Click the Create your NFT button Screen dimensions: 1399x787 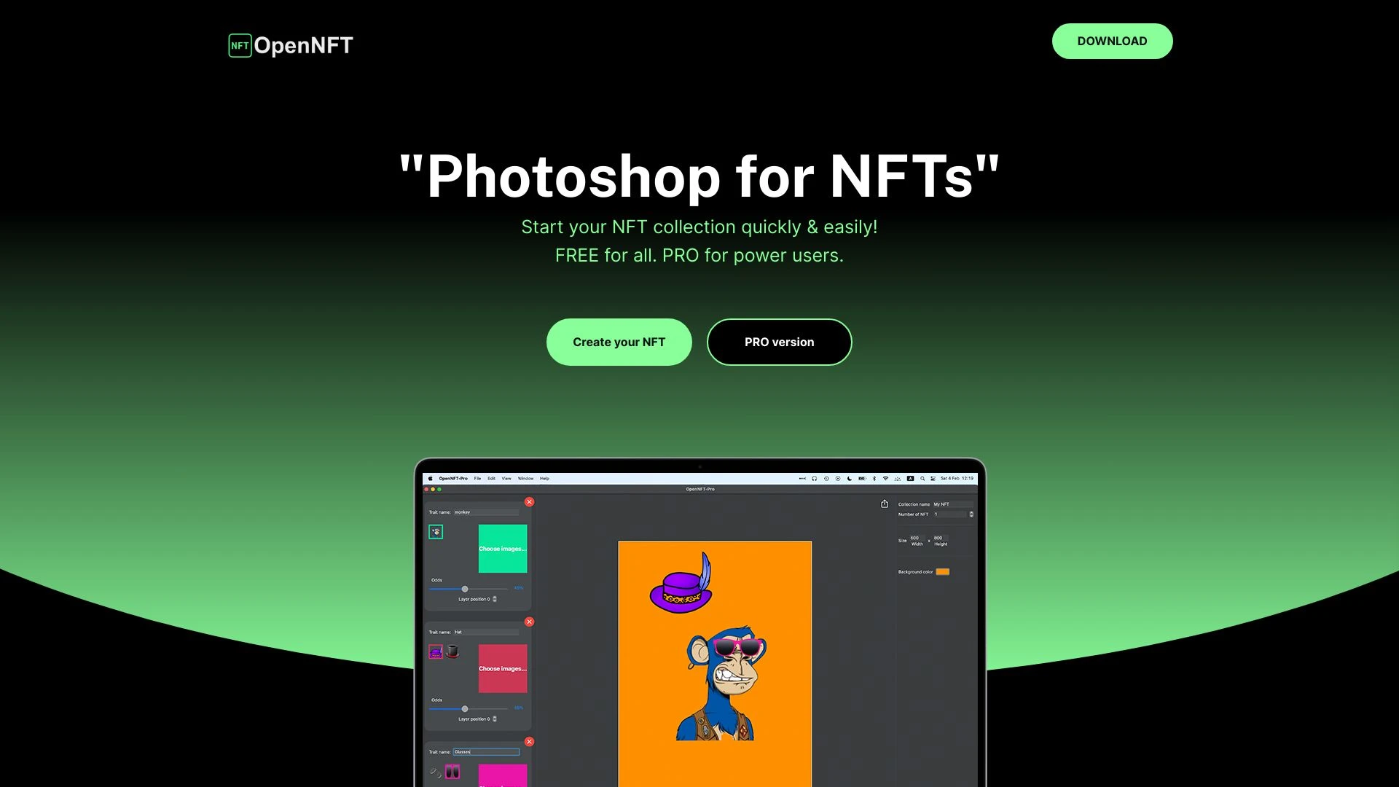pyautogui.click(x=619, y=342)
